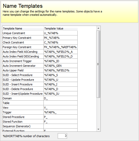Select the Stored Function row name

(x=23, y=122)
